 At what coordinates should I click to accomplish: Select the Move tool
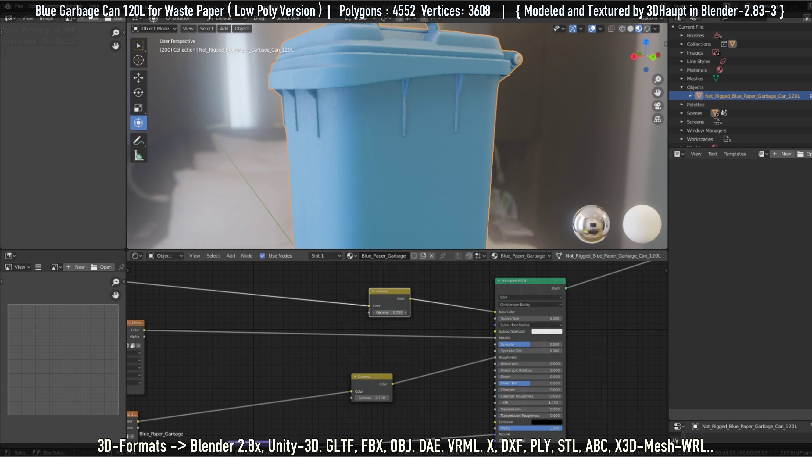tap(138, 77)
